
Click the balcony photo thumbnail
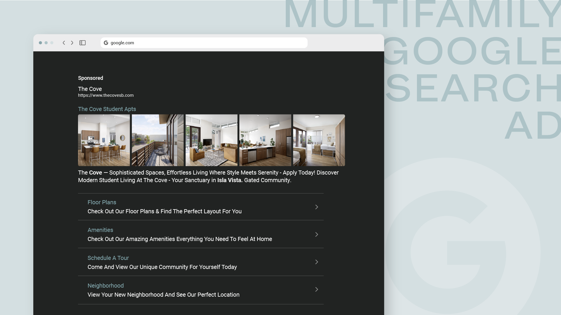click(158, 140)
